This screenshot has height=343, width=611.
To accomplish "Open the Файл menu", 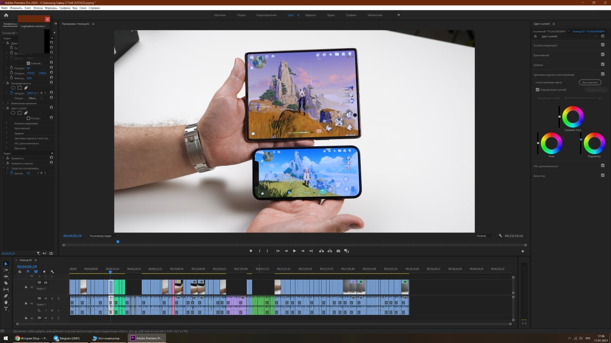I will point(5,8).
